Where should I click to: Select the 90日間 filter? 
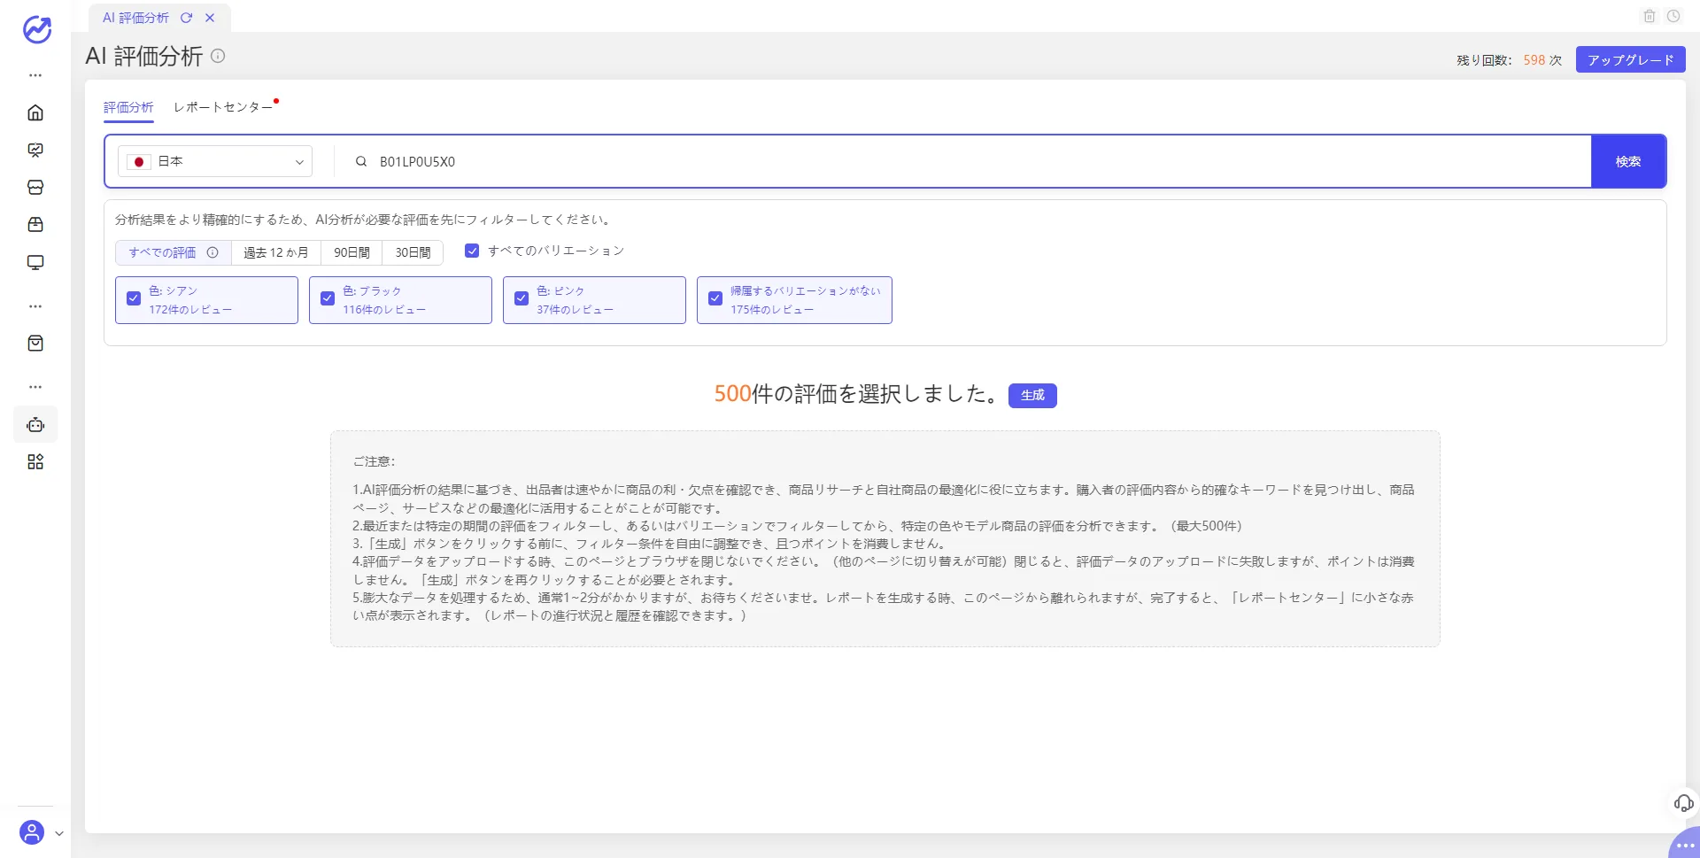coord(352,252)
